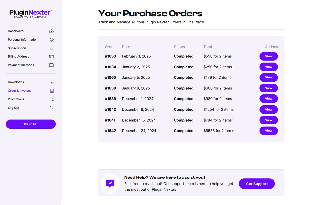Go to the Subscription menu entry

point(17,48)
